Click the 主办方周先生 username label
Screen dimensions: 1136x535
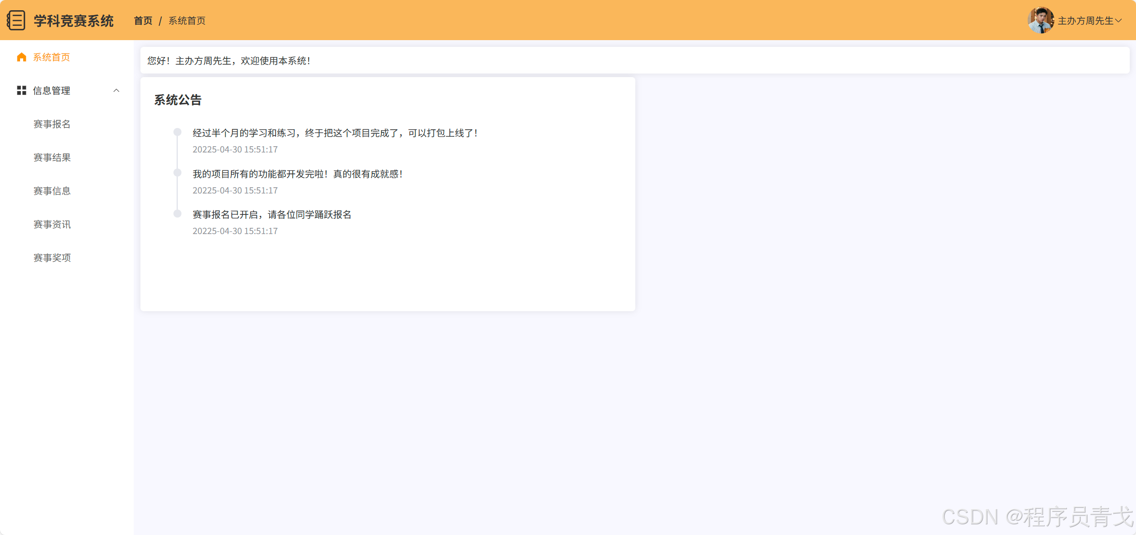click(1085, 21)
